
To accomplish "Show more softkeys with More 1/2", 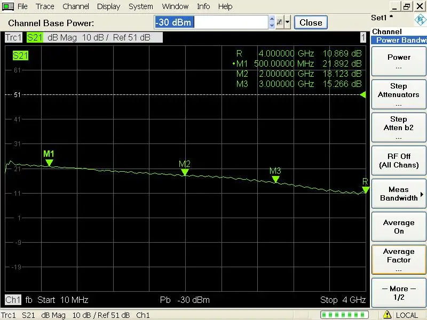I will 398,292.
